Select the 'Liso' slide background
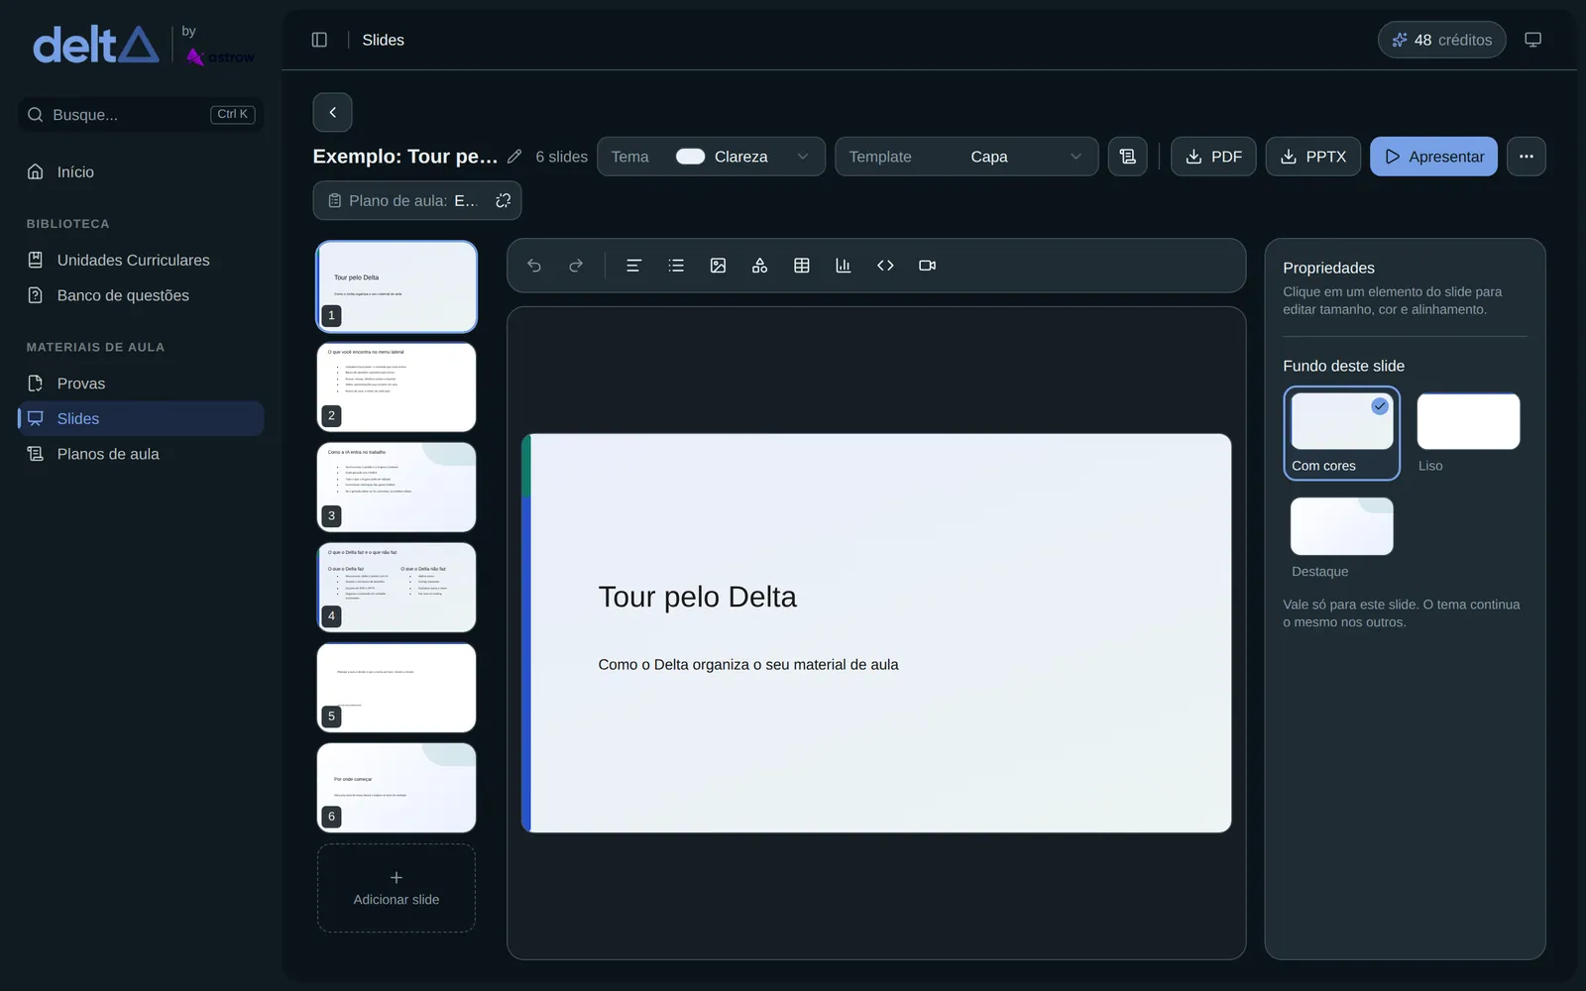This screenshot has width=1586, height=991. (1468, 433)
